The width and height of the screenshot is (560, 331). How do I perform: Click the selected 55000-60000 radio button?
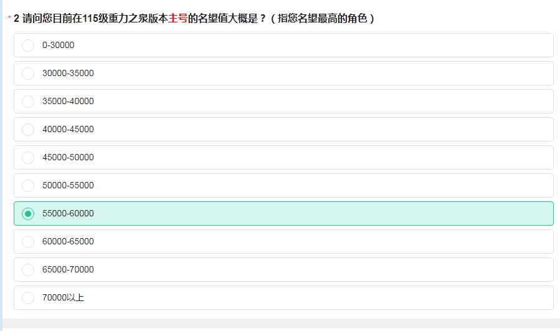[x=28, y=214]
